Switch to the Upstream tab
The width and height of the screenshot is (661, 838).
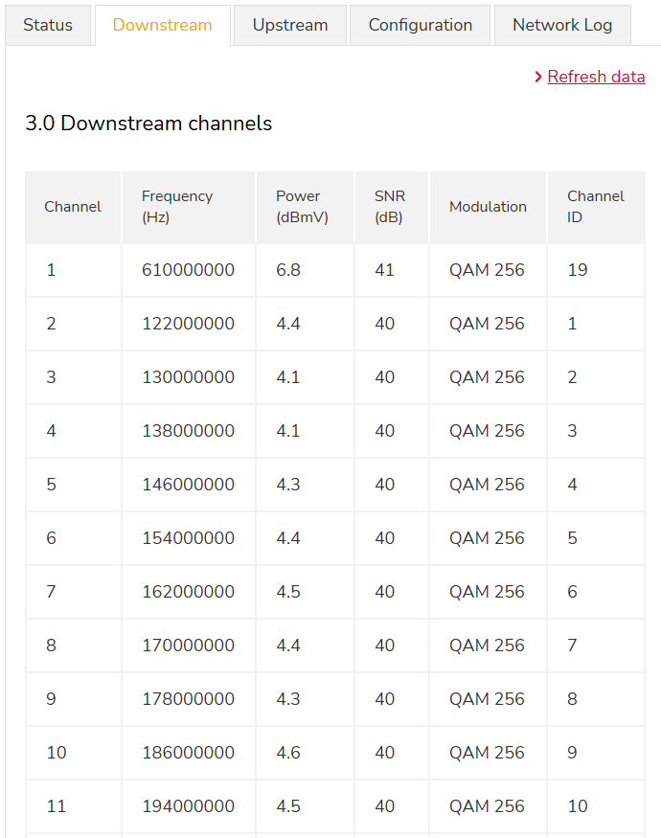tap(290, 26)
